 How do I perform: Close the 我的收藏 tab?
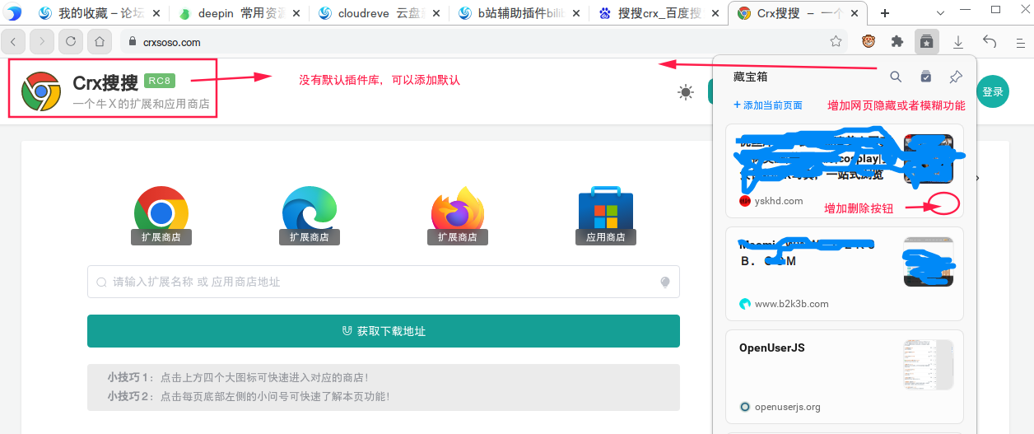pyautogui.click(x=156, y=13)
